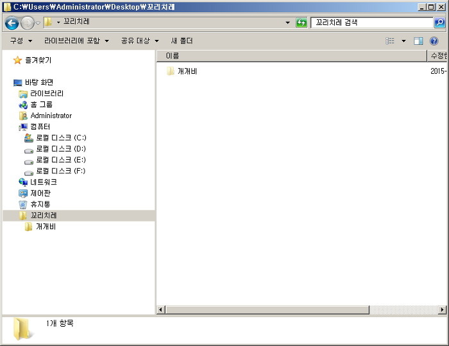
Task: Close the 꼬리치레 explorer window
Action: (x=441, y=7)
